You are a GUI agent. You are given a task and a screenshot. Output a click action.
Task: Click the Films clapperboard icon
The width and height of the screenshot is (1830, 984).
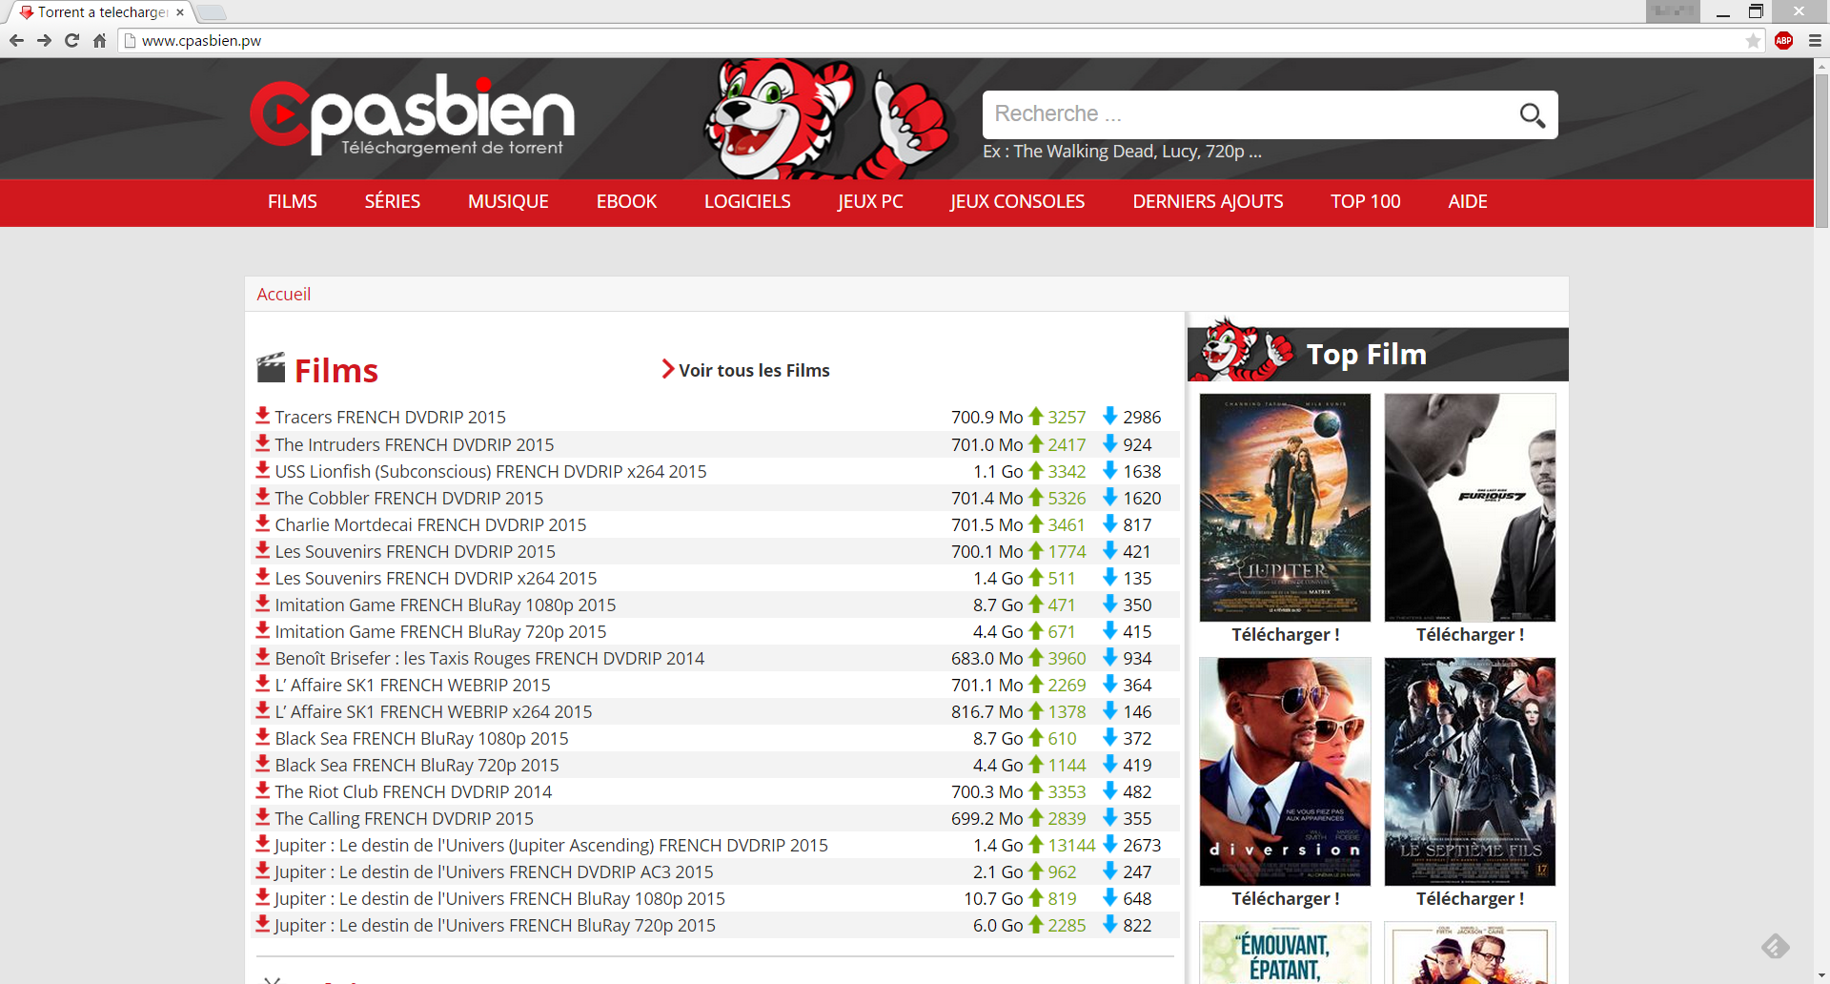271,368
